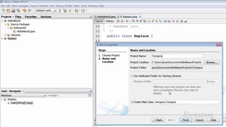Image resolution: width=226 pixels, height=127 pixels.
Task: Collapse the Source Packages node
Action: point(5,24)
